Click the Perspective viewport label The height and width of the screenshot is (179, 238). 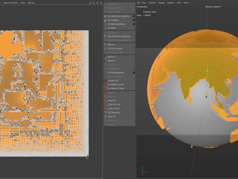pyautogui.click(x=142, y=6)
